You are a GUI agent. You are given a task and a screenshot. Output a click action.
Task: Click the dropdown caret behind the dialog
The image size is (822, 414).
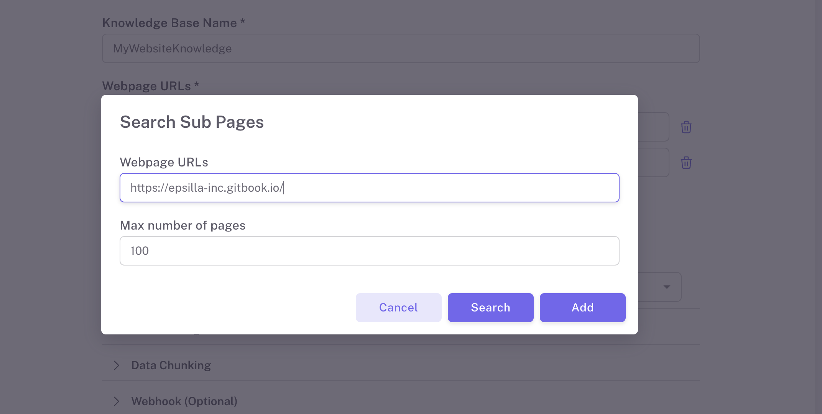667,287
